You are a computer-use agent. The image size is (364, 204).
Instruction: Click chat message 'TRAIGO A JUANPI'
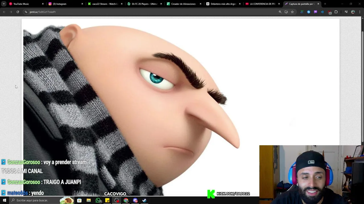[x=62, y=182]
